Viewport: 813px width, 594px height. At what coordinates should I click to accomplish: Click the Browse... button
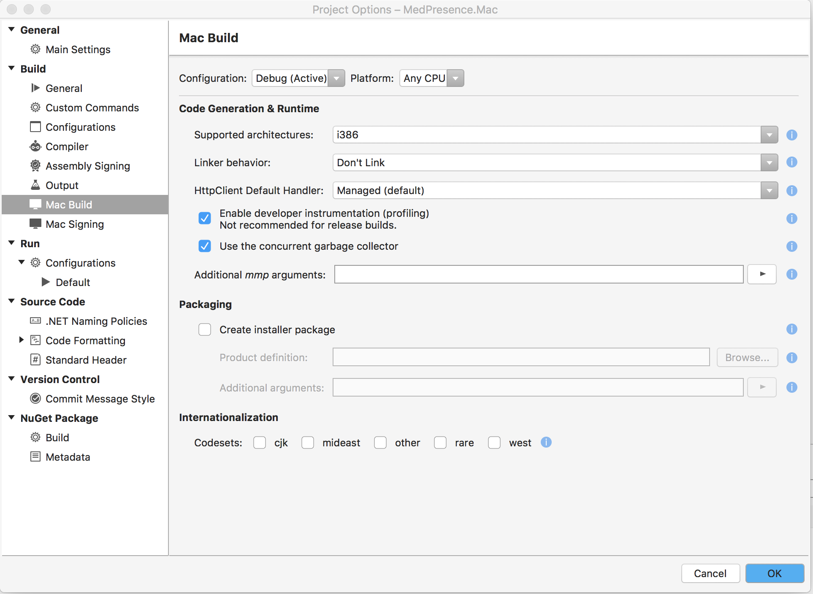tap(747, 357)
